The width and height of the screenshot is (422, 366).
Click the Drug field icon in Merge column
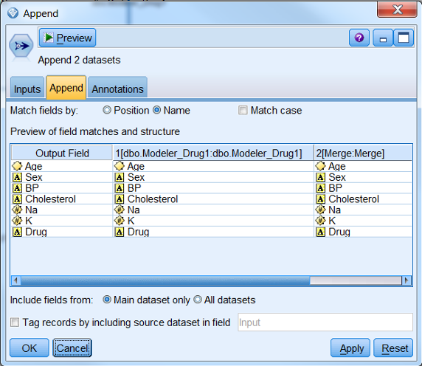pyautogui.click(x=320, y=232)
